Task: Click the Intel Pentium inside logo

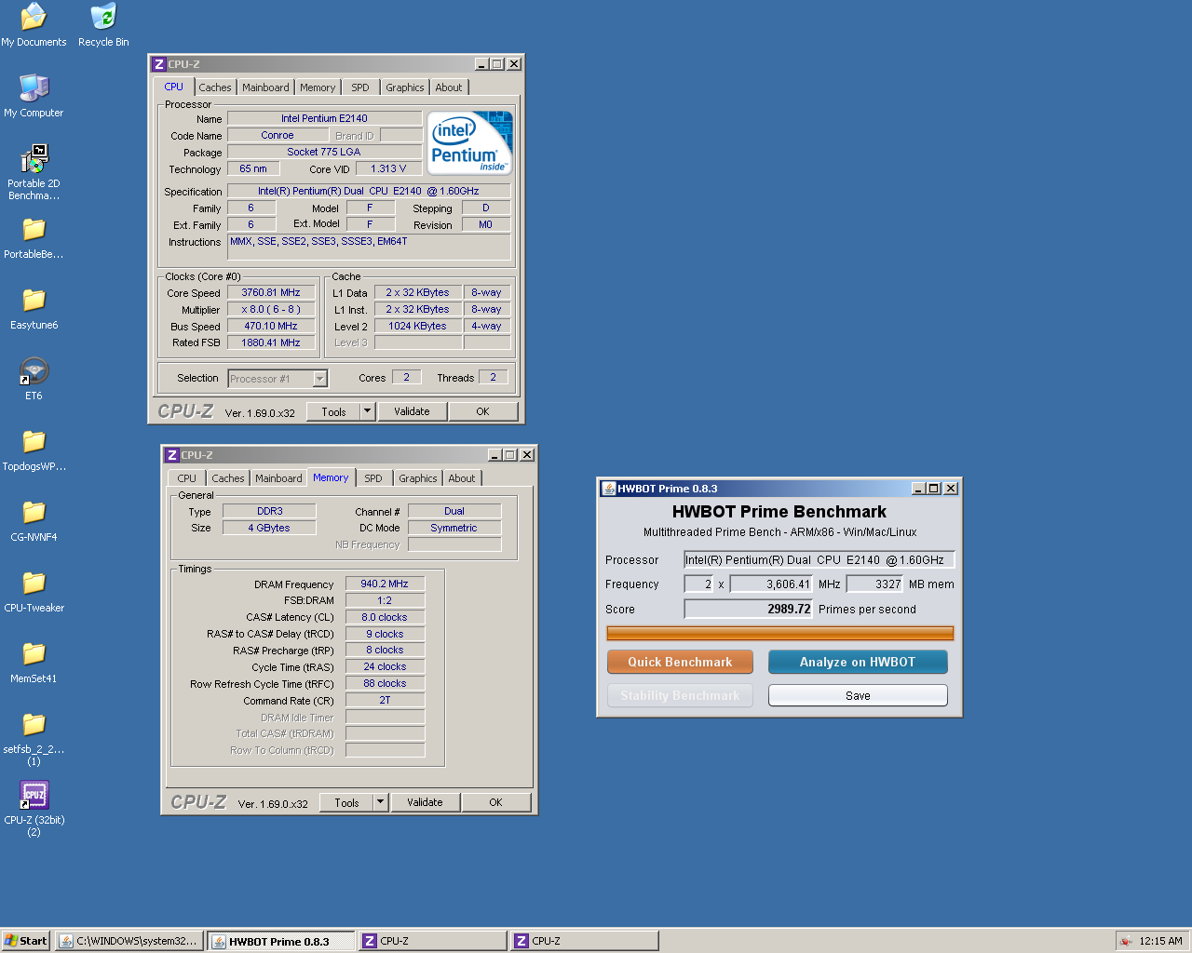Action: pos(470,142)
